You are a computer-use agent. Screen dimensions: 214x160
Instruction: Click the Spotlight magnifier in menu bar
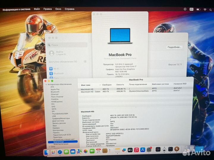[x=210, y=10]
